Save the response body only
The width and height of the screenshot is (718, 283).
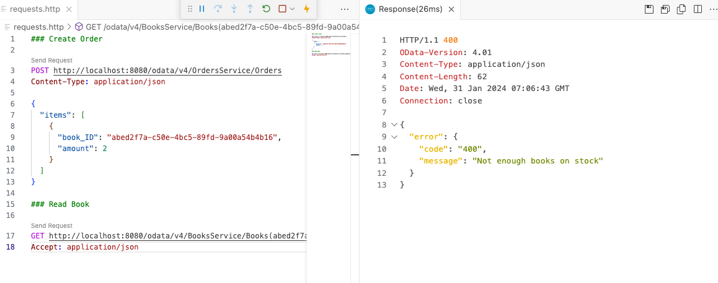[x=665, y=9]
